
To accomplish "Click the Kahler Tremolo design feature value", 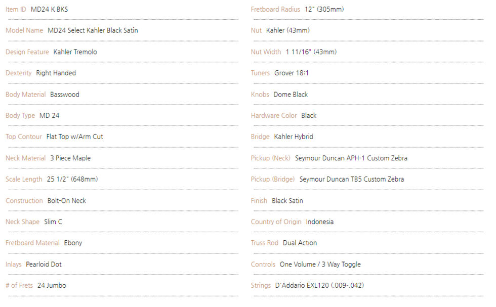I will (x=75, y=52).
